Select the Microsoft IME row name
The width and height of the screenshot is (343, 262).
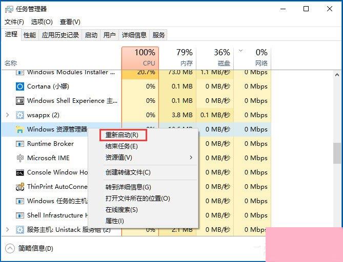coord(48,158)
